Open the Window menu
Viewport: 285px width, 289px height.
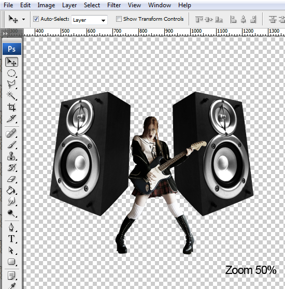tap(160, 5)
